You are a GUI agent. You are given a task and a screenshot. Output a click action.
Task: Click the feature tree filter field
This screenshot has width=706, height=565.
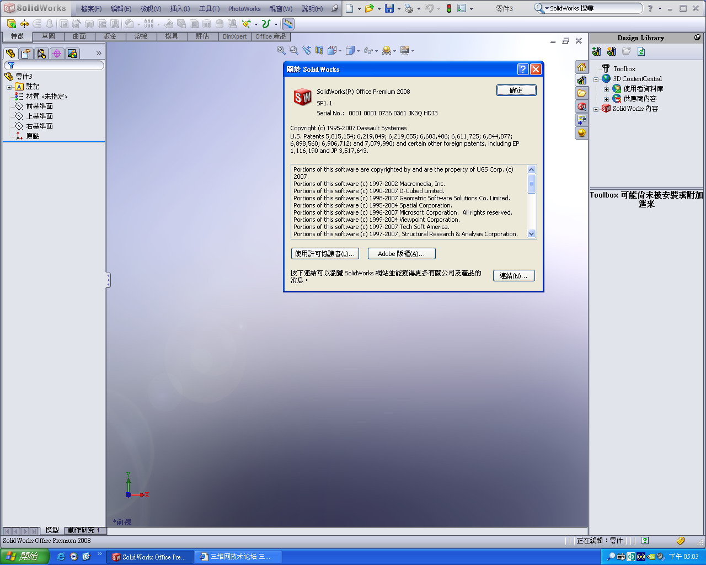[x=54, y=65]
